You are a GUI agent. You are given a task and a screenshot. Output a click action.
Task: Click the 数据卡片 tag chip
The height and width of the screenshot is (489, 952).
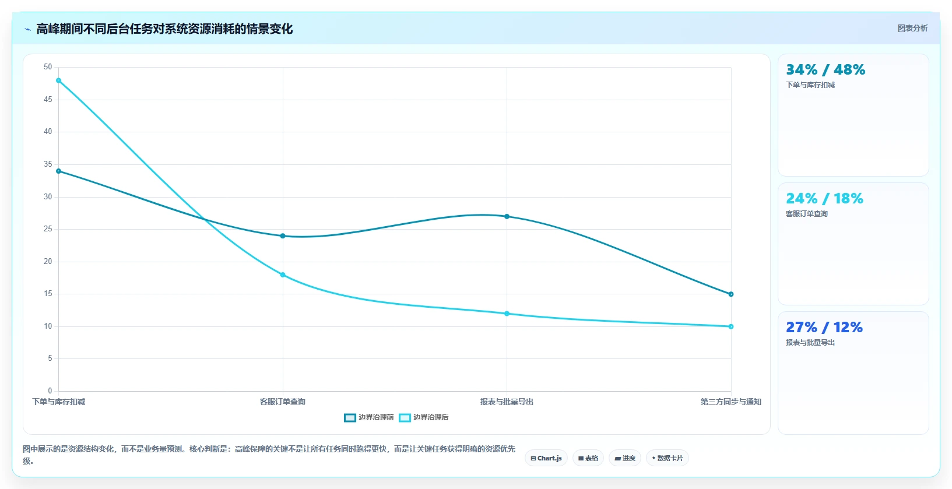tap(668, 458)
